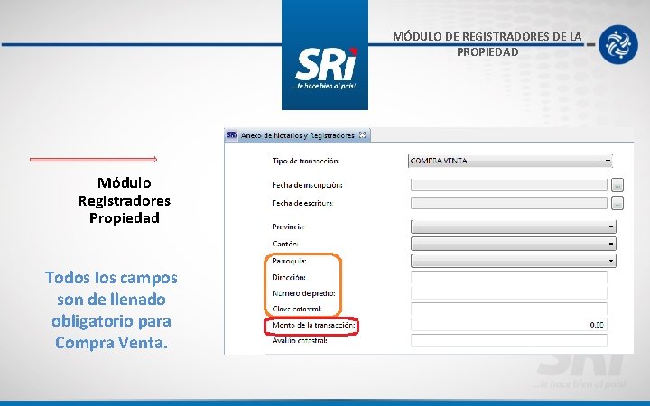Click the Provincia label
Image resolution: width=650 pixels, height=406 pixels.
[288, 226]
